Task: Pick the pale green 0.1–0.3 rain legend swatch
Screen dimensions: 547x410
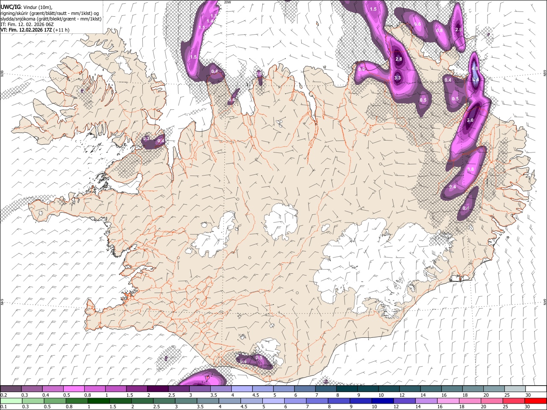Action: pyautogui.click(x=11, y=401)
